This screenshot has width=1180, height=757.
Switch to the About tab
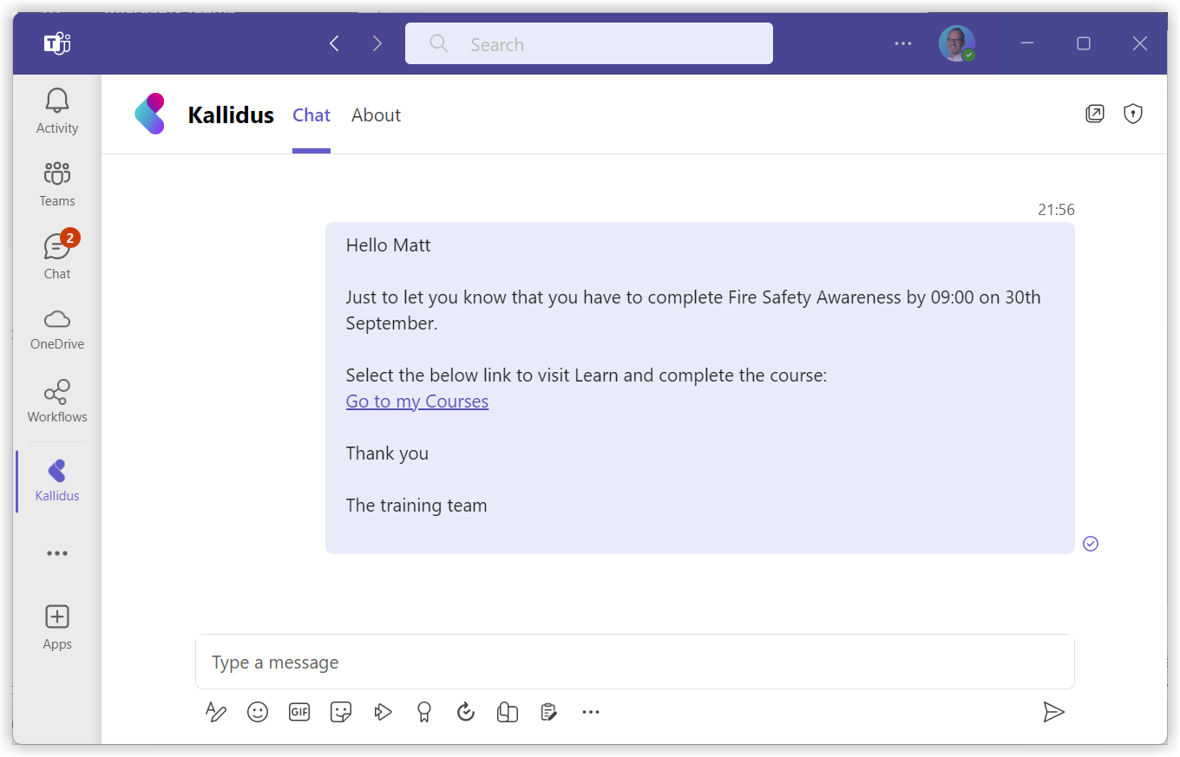click(x=376, y=115)
